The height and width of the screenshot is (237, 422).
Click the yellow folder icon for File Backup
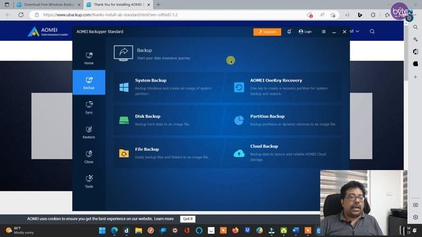coord(124,153)
